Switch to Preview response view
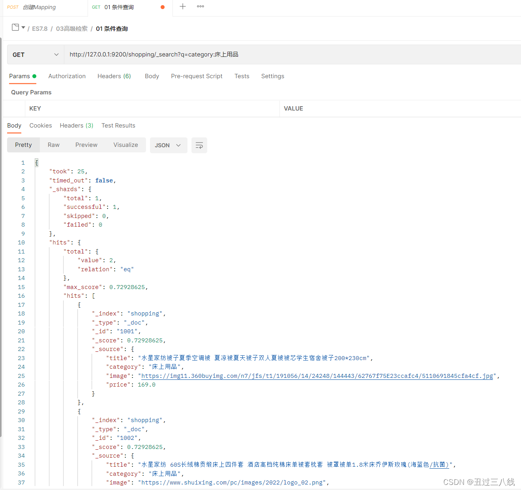This screenshot has width=521, height=490. (x=86, y=145)
